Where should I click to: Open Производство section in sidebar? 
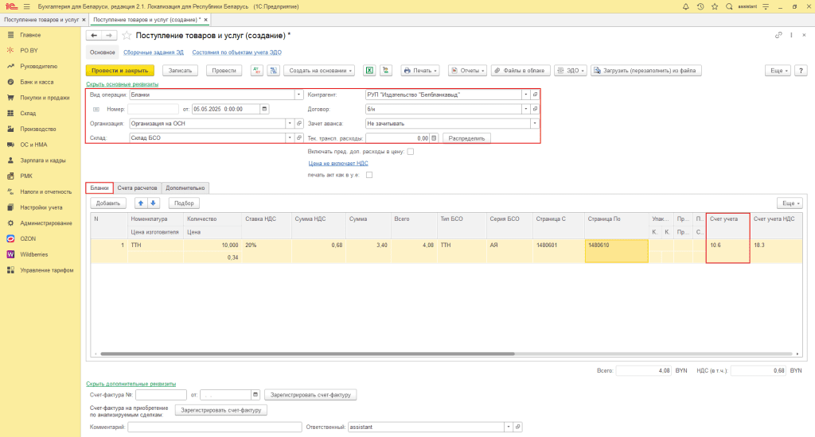[38, 129]
